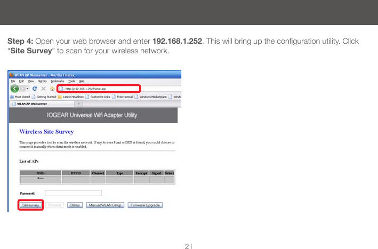The height and width of the screenshot is (249, 378).
Task: Click the Type column header
Action: (x=119, y=173)
